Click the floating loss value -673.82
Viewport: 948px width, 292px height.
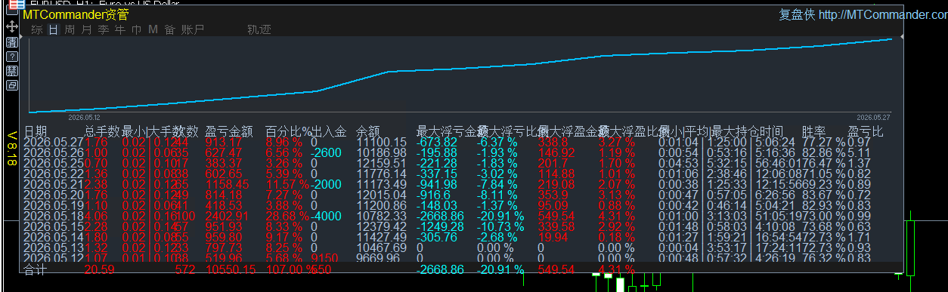(437, 142)
